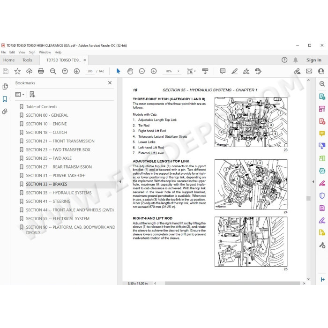Go to previous page arrow
Image resolution: width=328 pixels, height=328 pixels.
click(x=65, y=71)
